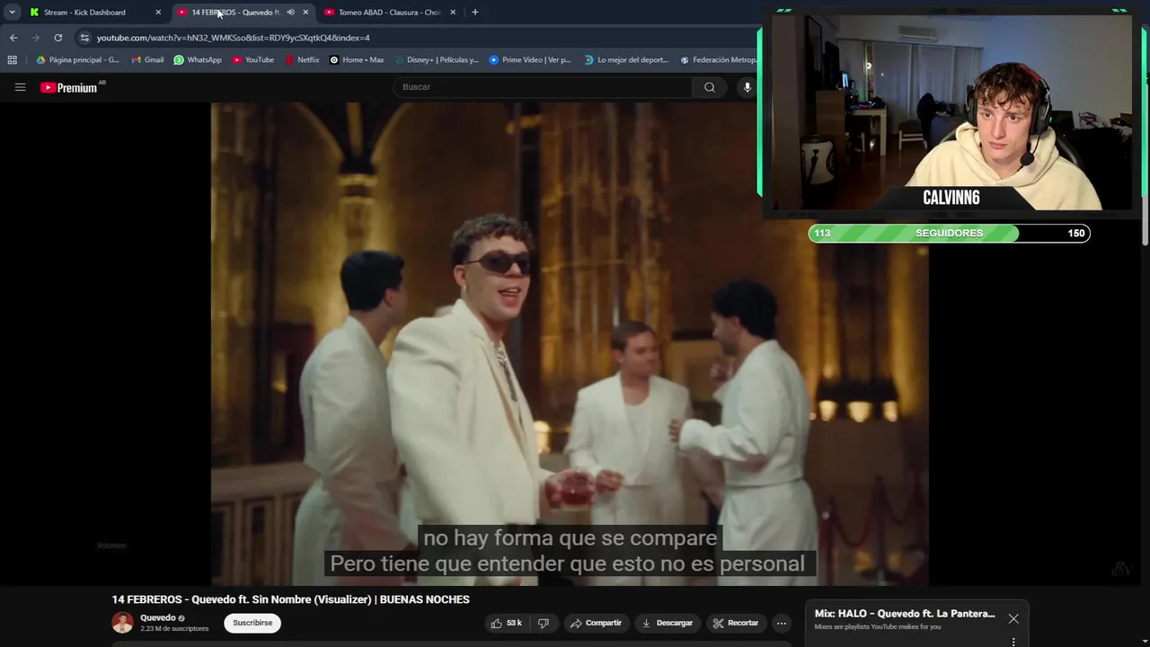Open the Quevedo channel name

[x=158, y=618]
